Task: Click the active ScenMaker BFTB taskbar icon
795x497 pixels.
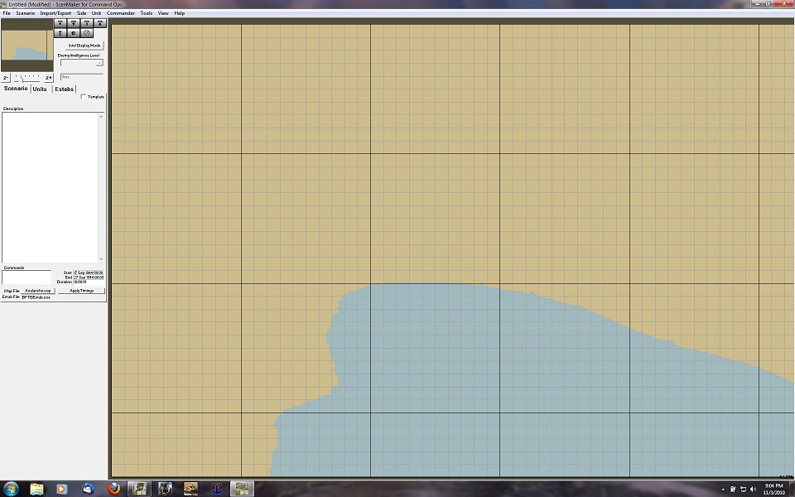Action: pos(243,489)
